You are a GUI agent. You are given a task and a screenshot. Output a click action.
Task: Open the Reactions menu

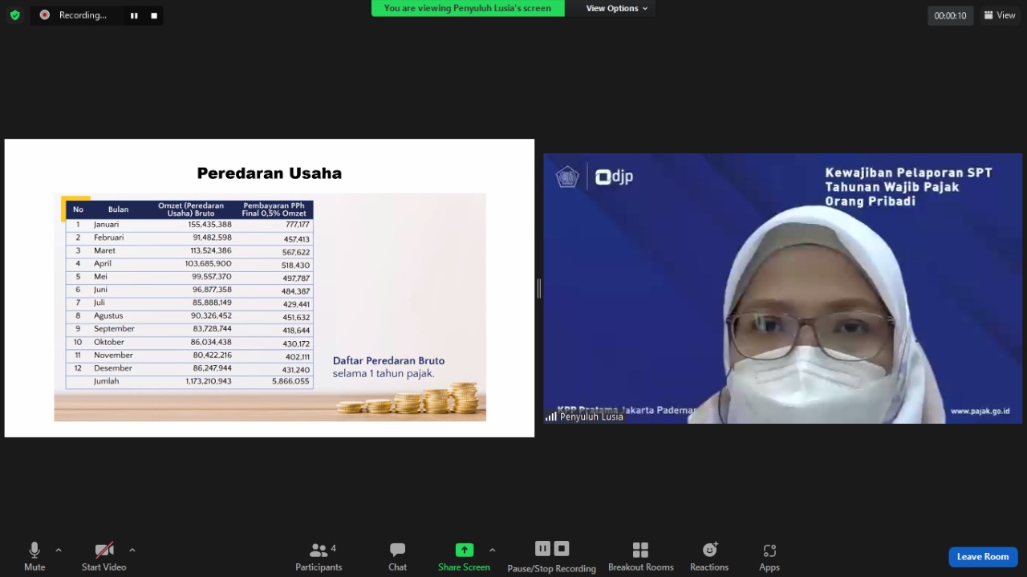pos(709,556)
